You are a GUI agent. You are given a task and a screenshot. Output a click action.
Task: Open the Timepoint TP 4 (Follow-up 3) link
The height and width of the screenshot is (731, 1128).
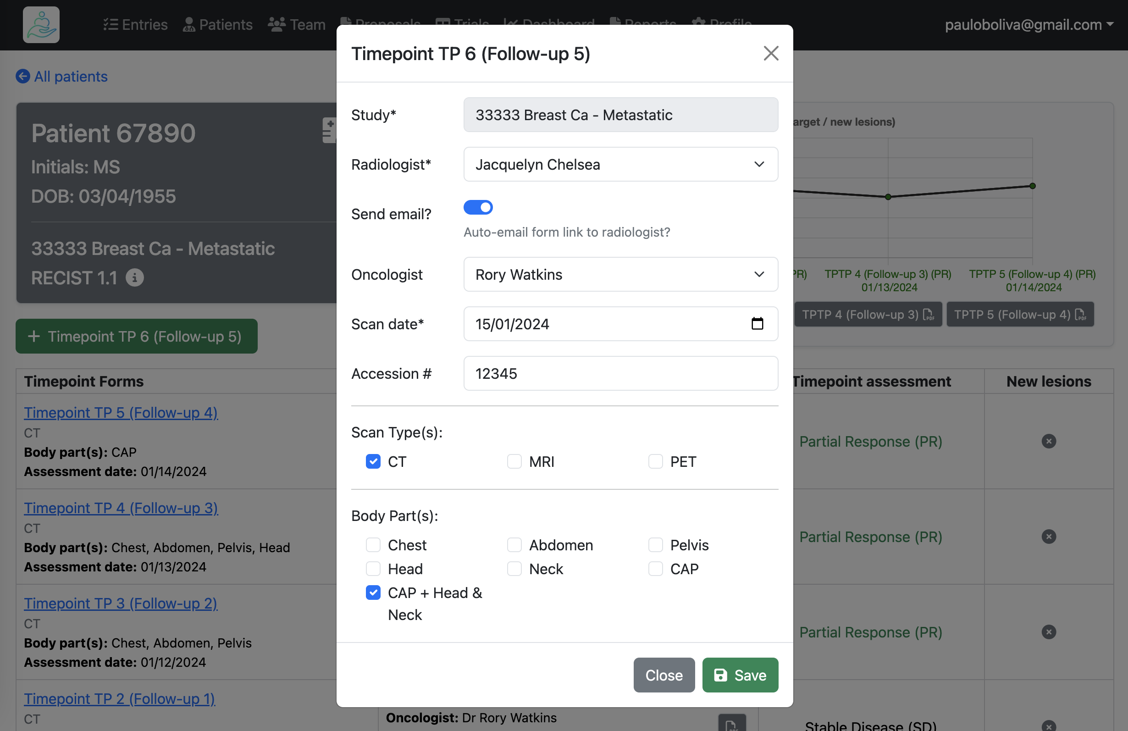pyautogui.click(x=121, y=508)
